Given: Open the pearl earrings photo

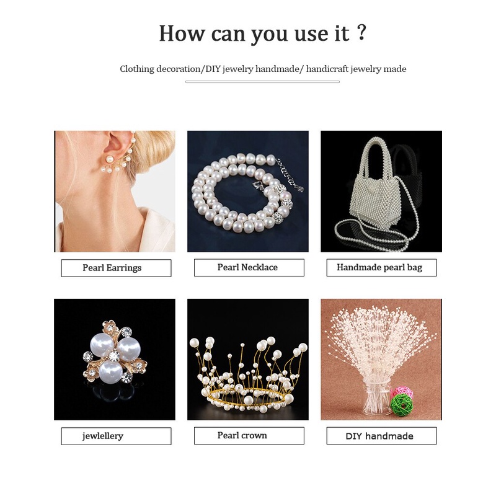Looking at the screenshot, I should point(115,192).
